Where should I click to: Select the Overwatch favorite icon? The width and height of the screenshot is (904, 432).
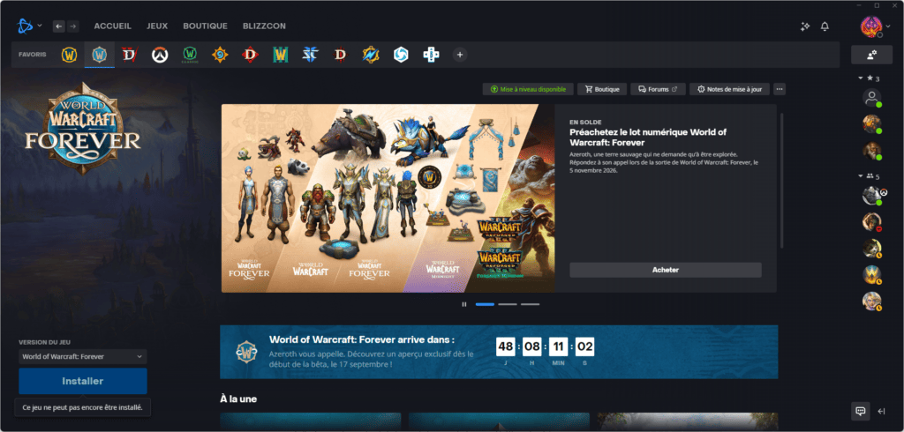(160, 55)
